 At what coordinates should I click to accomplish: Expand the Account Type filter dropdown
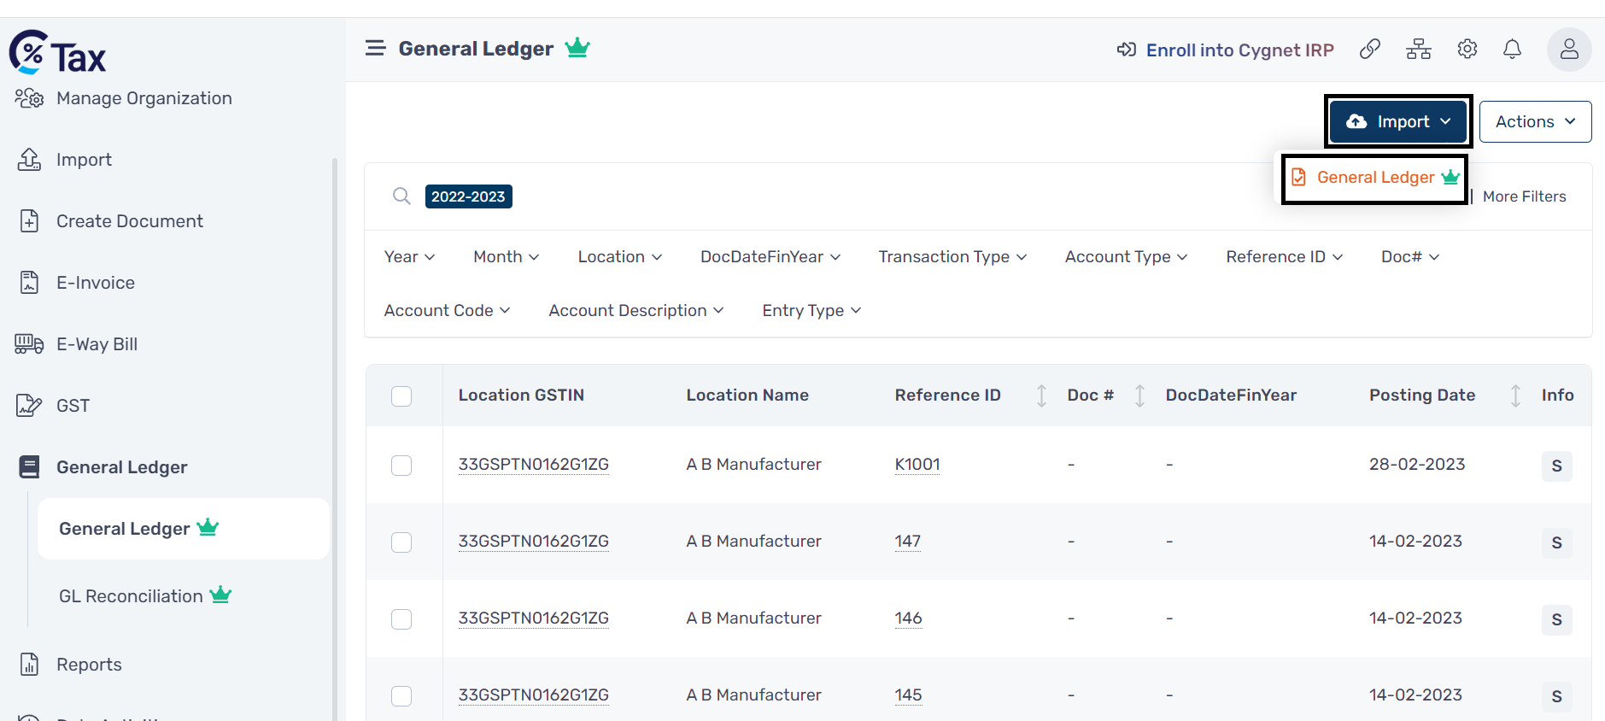click(x=1126, y=257)
